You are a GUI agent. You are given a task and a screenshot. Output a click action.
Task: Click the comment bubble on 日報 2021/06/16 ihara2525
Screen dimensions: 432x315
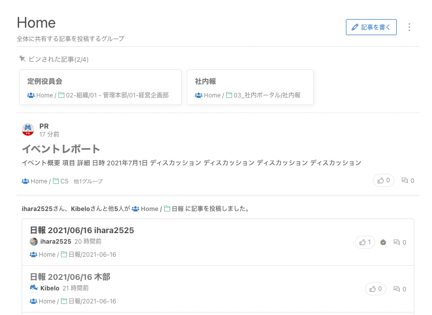[x=397, y=242]
